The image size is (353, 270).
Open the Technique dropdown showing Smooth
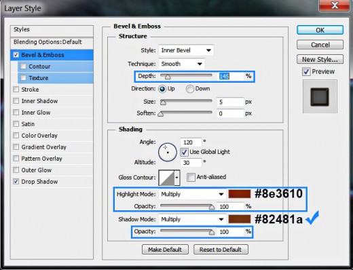point(182,64)
